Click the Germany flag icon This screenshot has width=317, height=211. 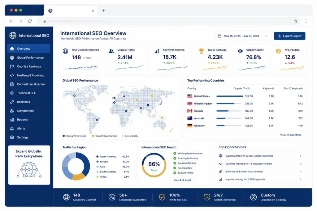pyautogui.click(x=190, y=126)
